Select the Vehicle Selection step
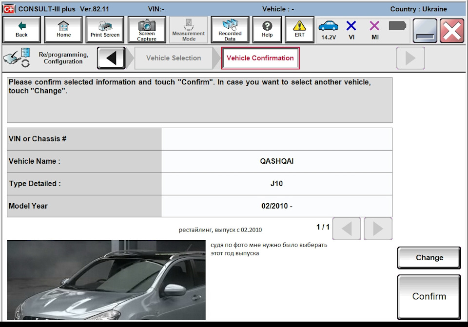The width and height of the screenshot is (468, 327). [x=174, y=58]
